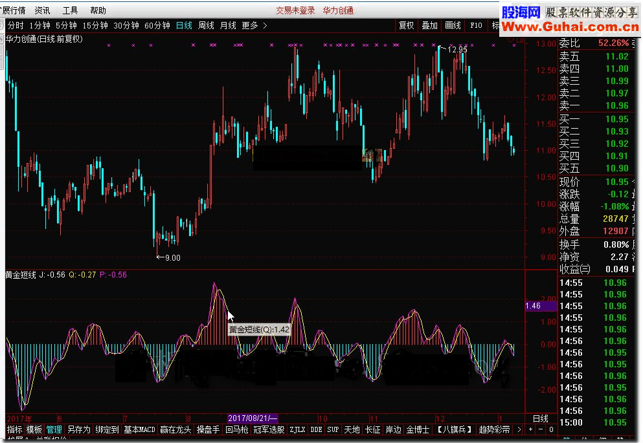Screen dimensions: 643x443
Task: Click the 模板 button in bottom bar
Action: (34, 429)
